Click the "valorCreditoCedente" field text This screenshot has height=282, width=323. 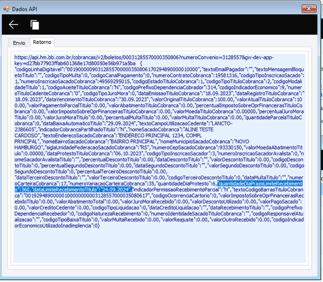point(51,208)
